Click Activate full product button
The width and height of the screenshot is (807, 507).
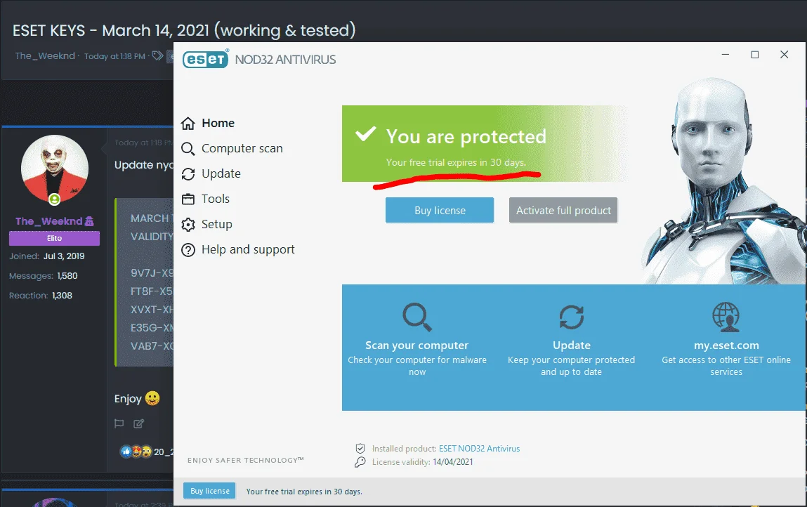point(563,210)
